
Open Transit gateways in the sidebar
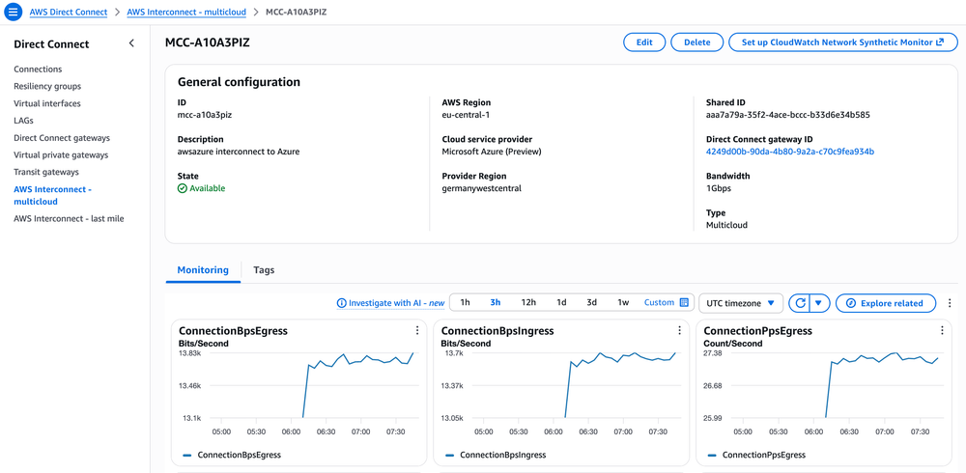coord(46,172)
